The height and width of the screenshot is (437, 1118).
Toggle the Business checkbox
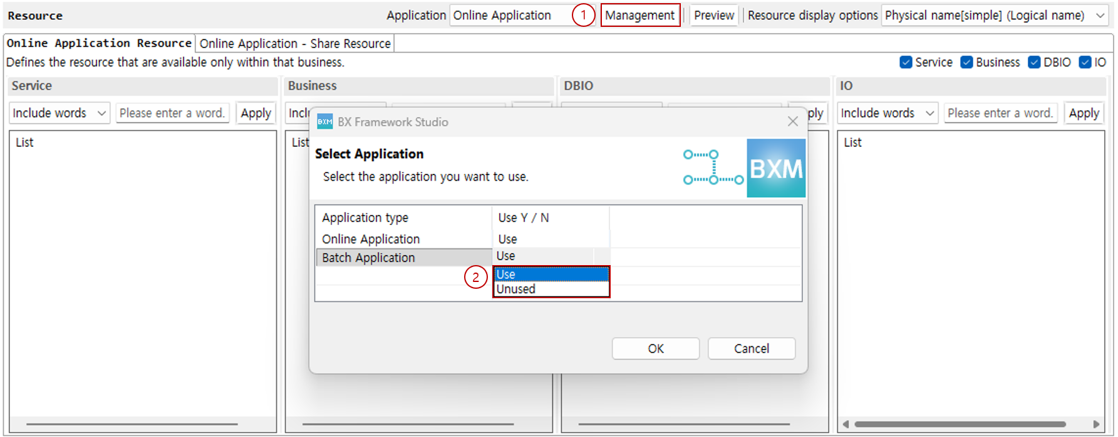[966, 63]
